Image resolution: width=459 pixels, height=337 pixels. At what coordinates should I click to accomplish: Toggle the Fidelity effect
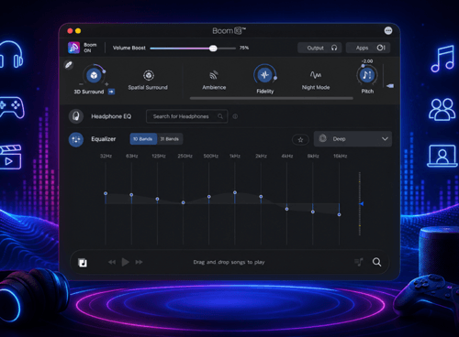[264, 75]
